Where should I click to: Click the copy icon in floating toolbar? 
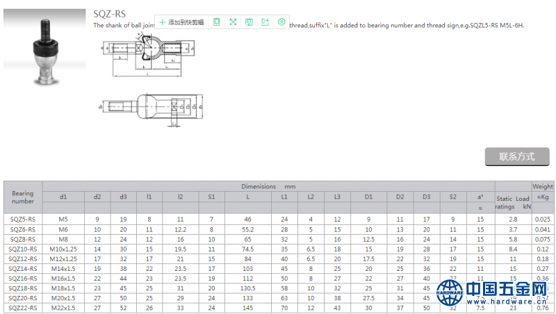click(217, 22)
